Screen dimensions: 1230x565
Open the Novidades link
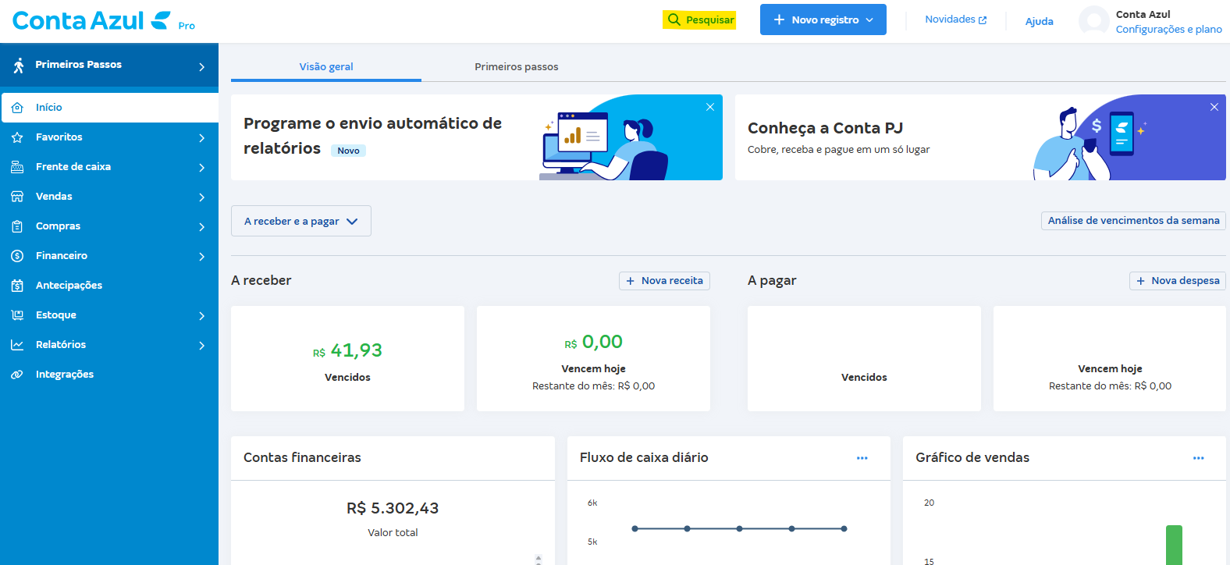[x=956, y=20]
